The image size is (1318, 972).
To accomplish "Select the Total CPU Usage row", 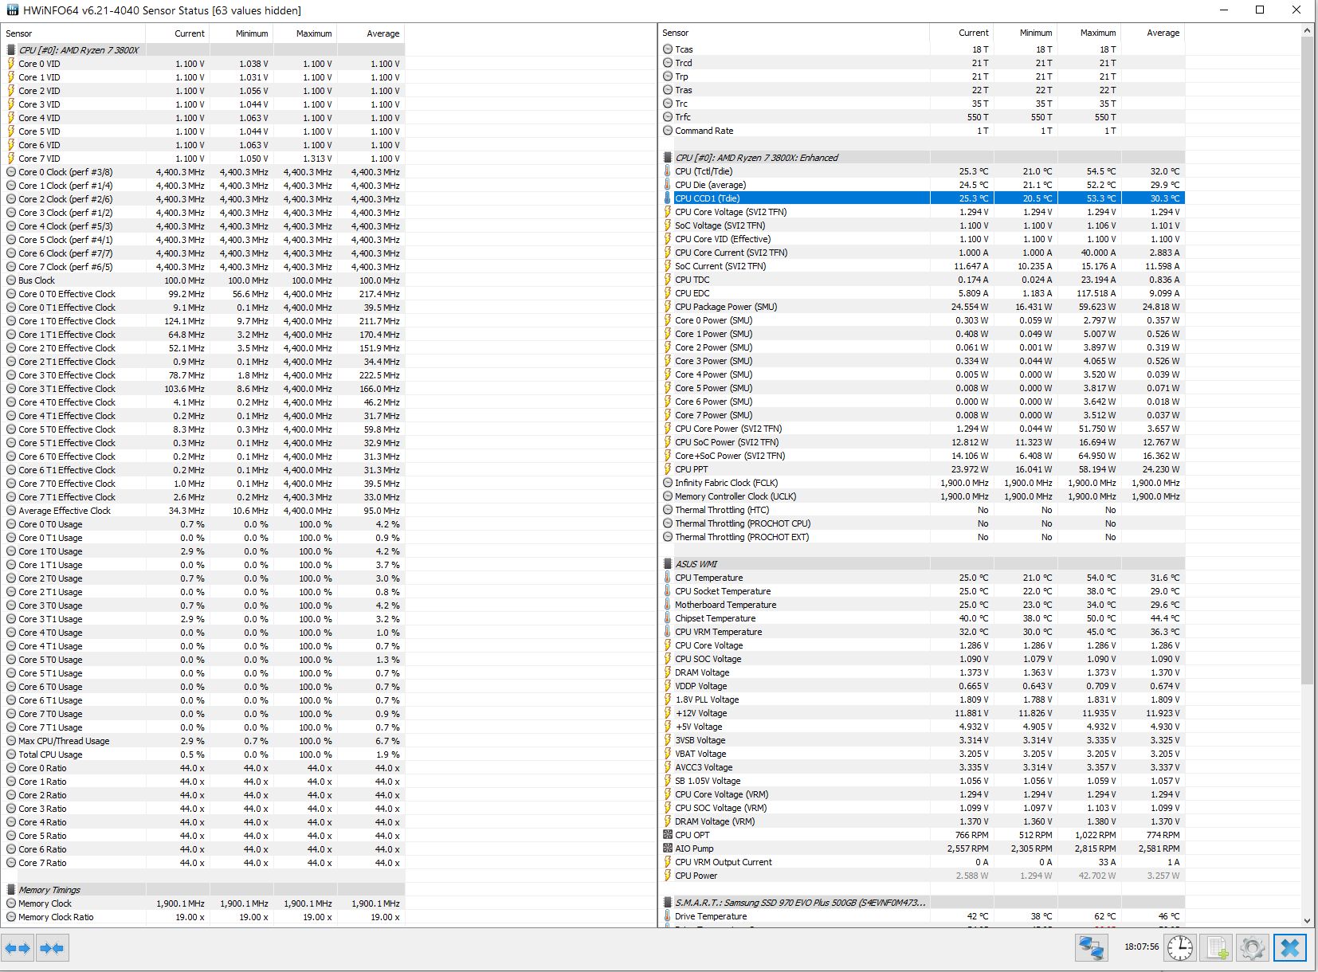I will point(50,754).
